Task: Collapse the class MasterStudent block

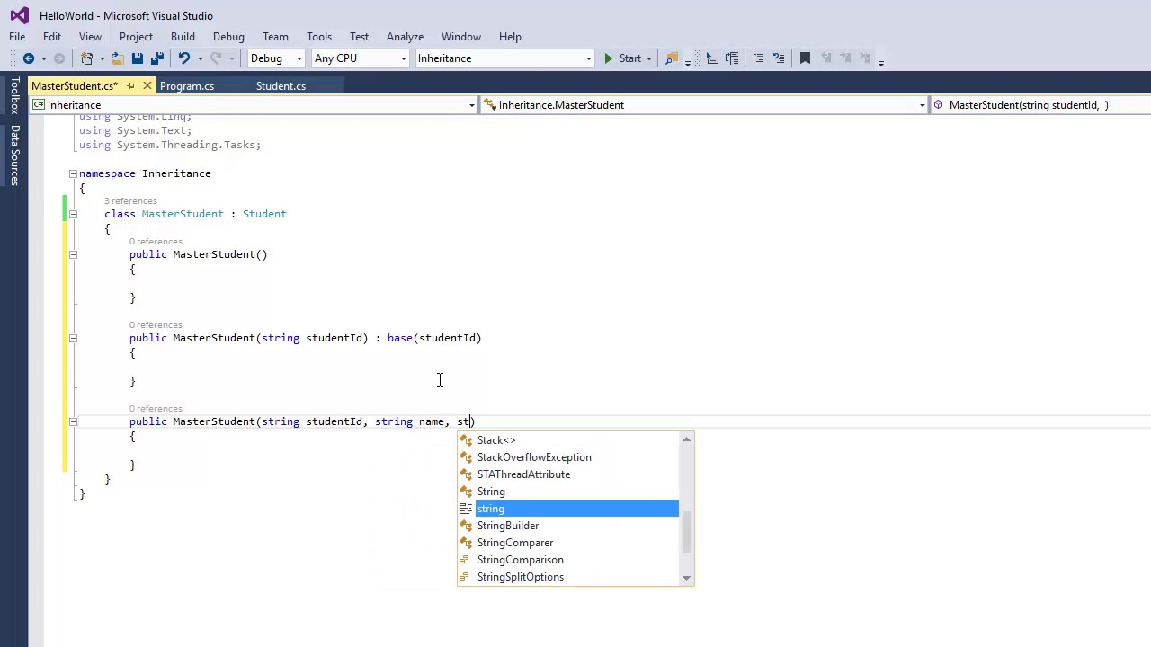Action: point(73,214)
